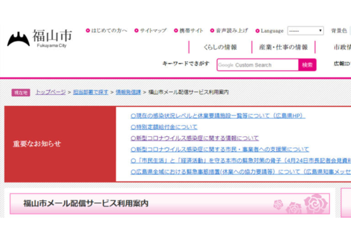
Task: Open 新型コロナウイルス感染症に関する情報について link
Action: pos(195,138)
